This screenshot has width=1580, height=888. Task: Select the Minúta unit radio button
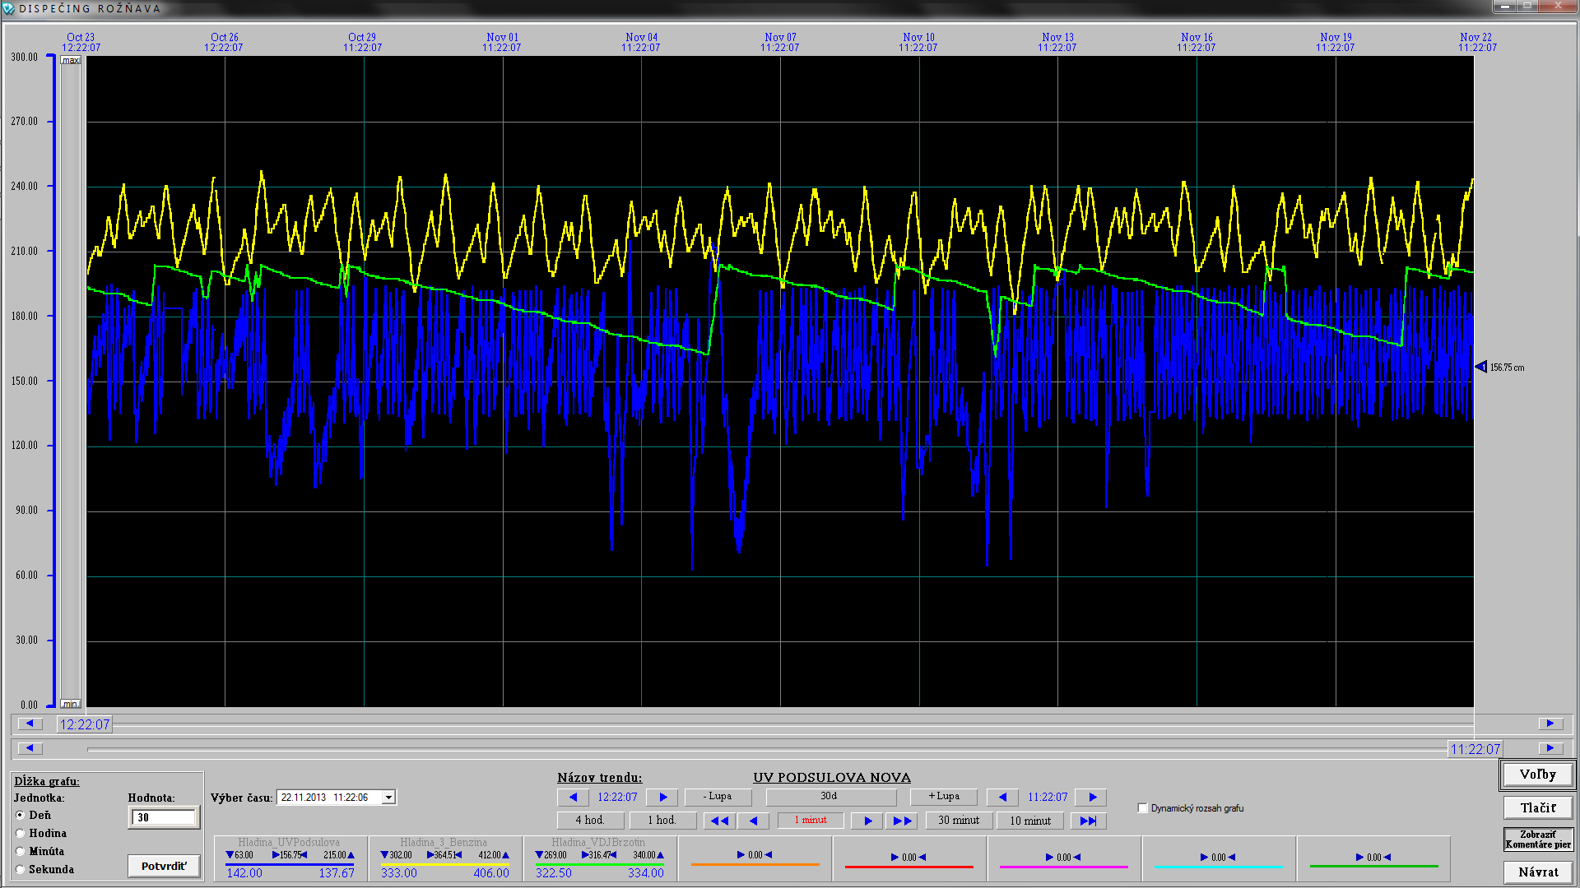[x=21, y=851]
